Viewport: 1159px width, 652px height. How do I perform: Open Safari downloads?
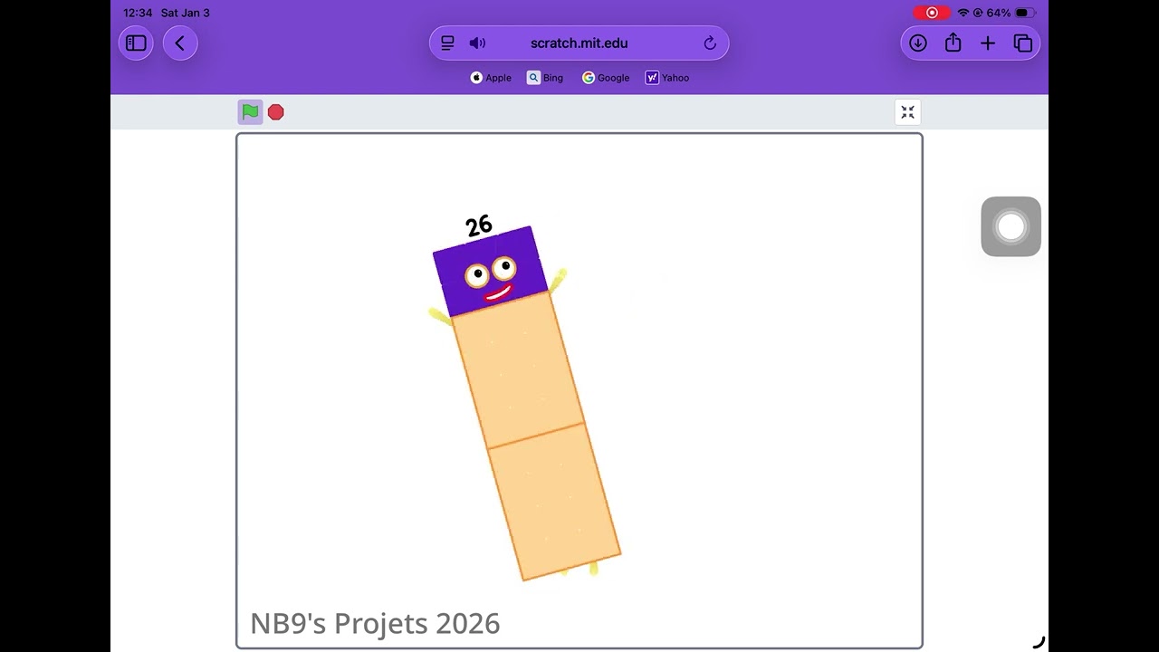point(918,43)
